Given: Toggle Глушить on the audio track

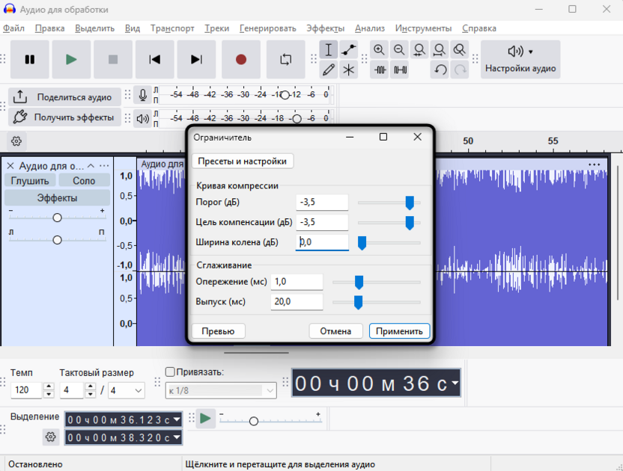Looking at the screenshot, I should click(29, 180).
